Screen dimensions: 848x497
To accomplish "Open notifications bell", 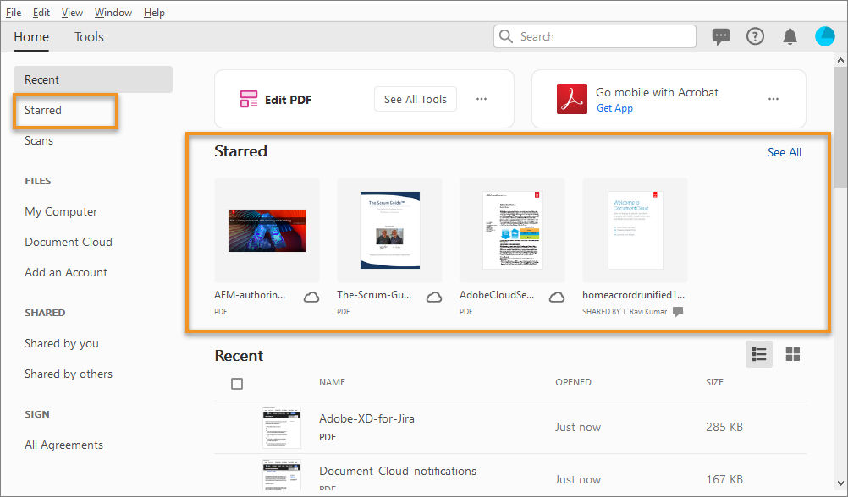I will pyautogui.click(x=790, y=36).
